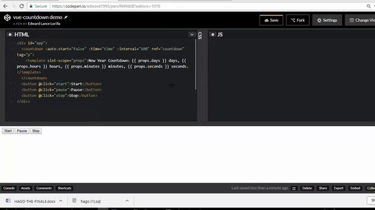Export this pen
This screenshot has width=375, height=210.
point(339,188)
